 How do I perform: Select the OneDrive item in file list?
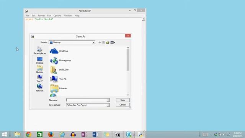(59, 51)
